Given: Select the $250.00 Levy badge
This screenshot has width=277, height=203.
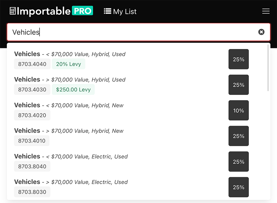Looking at the screenshot, I should pyautogui.click(x=73, y=89).
